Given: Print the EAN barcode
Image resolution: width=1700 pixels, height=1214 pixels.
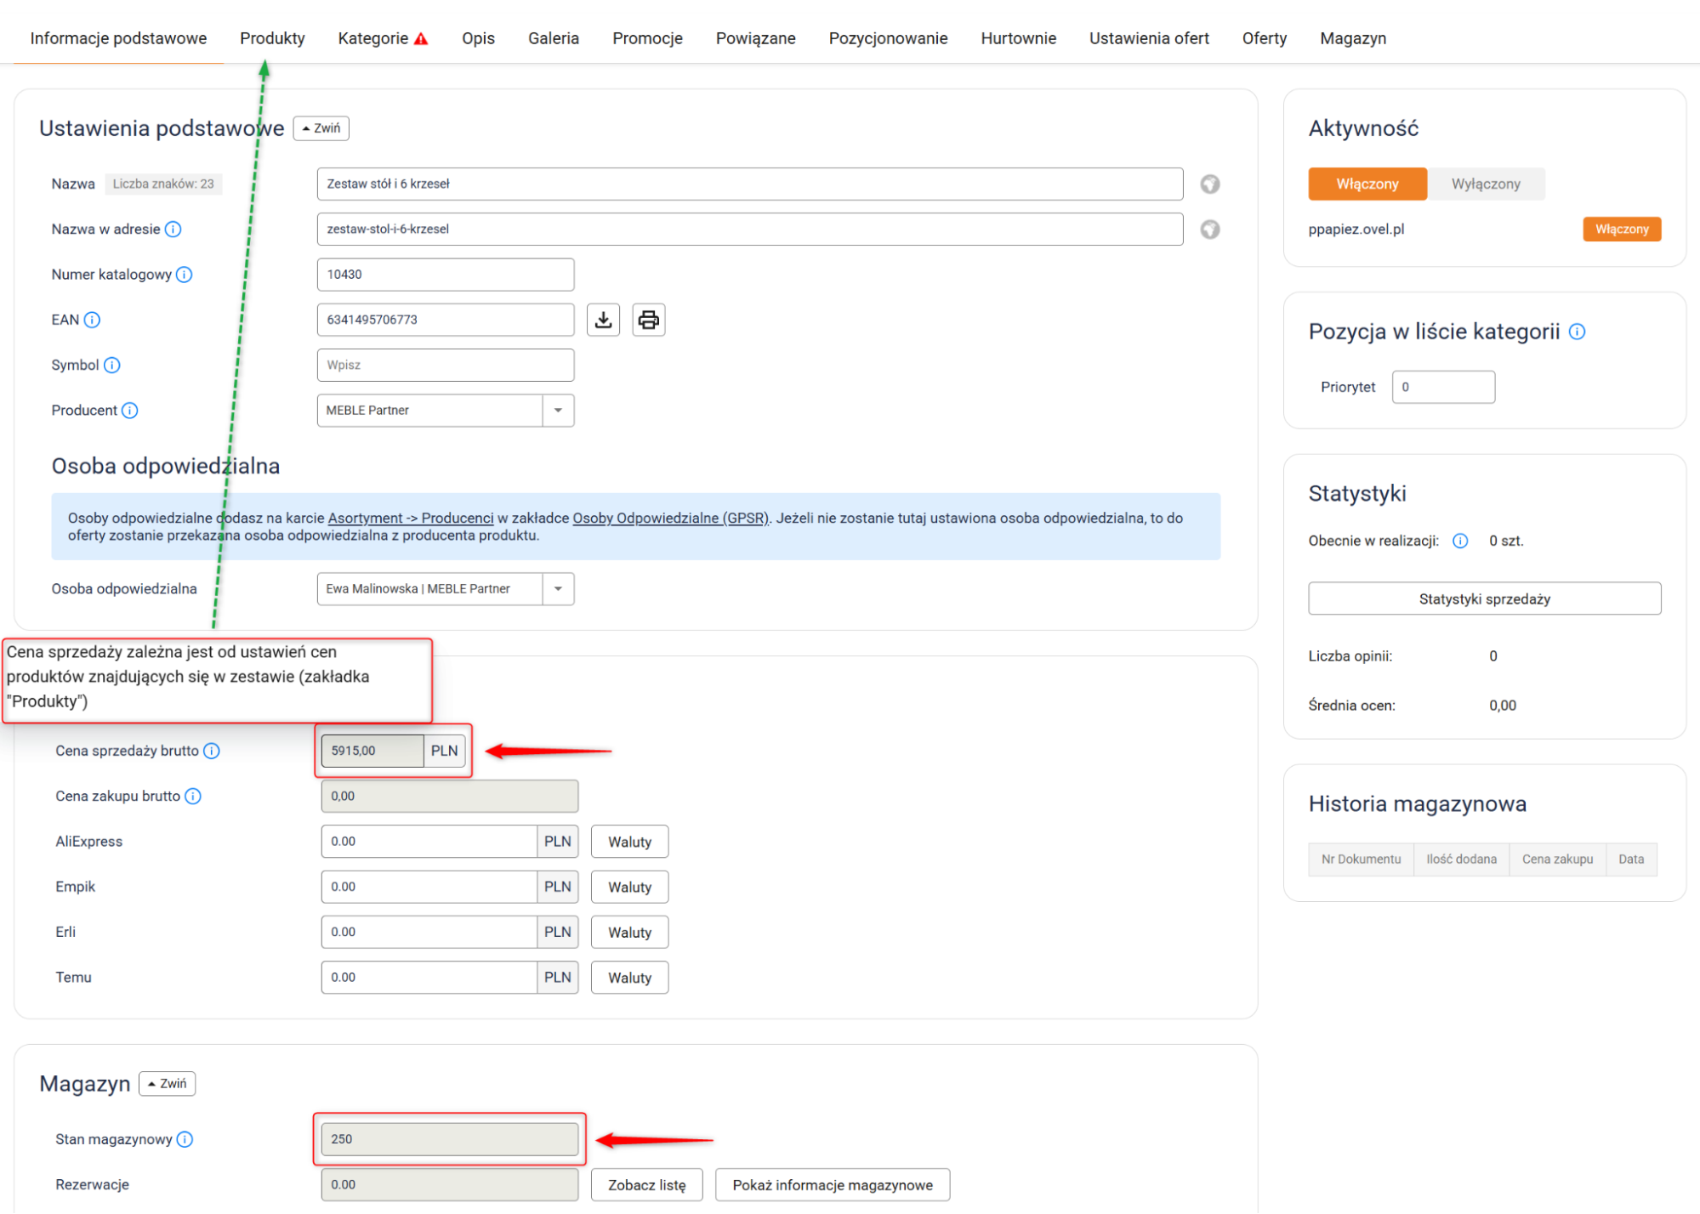Looking at the screenshot, I should pos(648,320).
